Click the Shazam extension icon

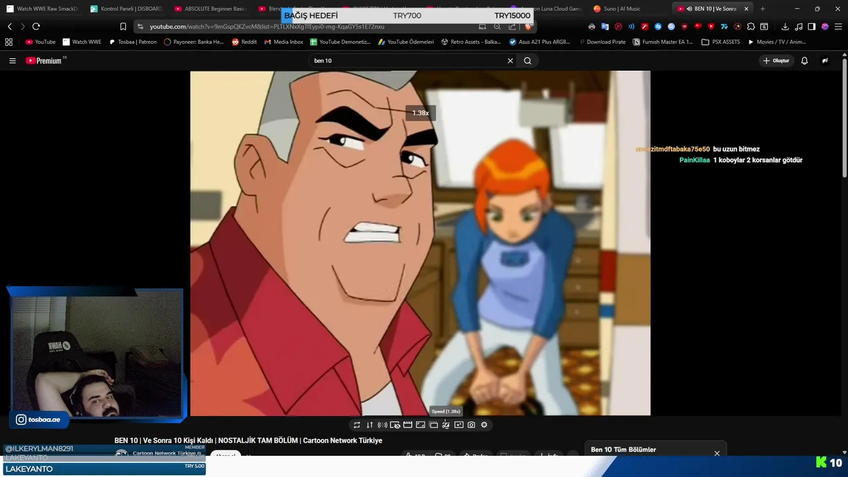[x=658, y=26]
